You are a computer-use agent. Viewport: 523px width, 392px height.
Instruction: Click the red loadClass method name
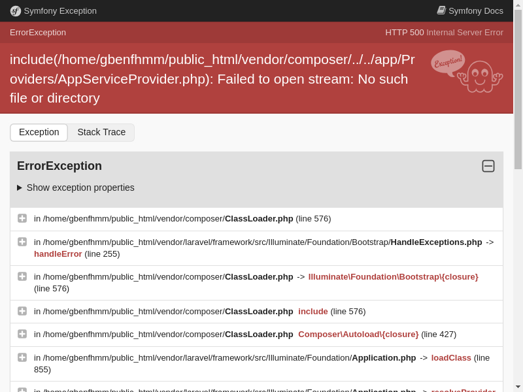(451, 357)
